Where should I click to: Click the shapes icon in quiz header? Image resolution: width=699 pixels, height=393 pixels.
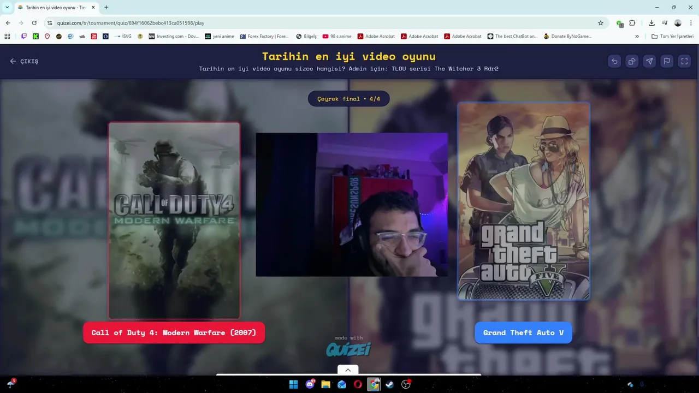click(x=632, y=61)
